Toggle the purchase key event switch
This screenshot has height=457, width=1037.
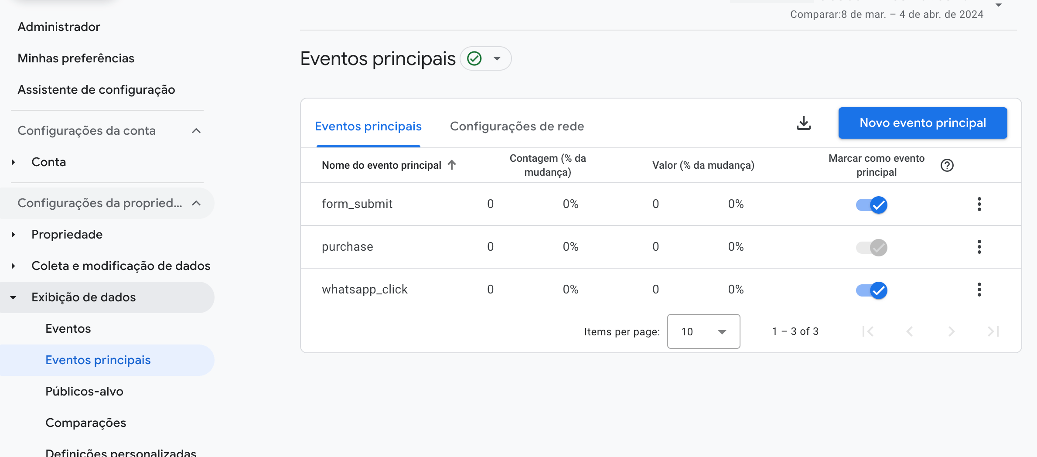click(871, 247)
